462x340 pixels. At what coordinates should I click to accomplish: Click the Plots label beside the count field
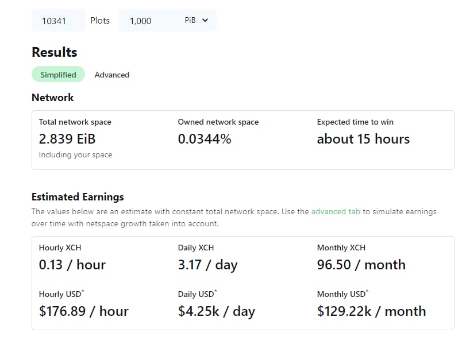[x=100, y=20]
